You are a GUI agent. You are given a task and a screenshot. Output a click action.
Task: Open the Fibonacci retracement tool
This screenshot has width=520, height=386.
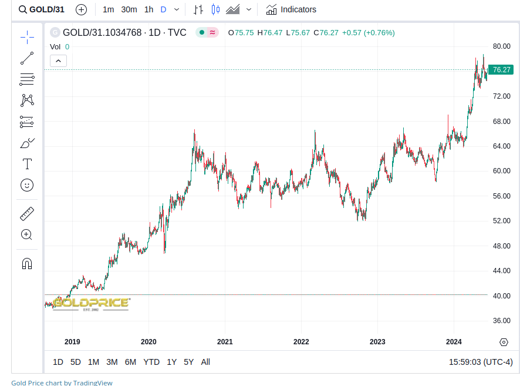pyautogui.click(x=27, y=79)
